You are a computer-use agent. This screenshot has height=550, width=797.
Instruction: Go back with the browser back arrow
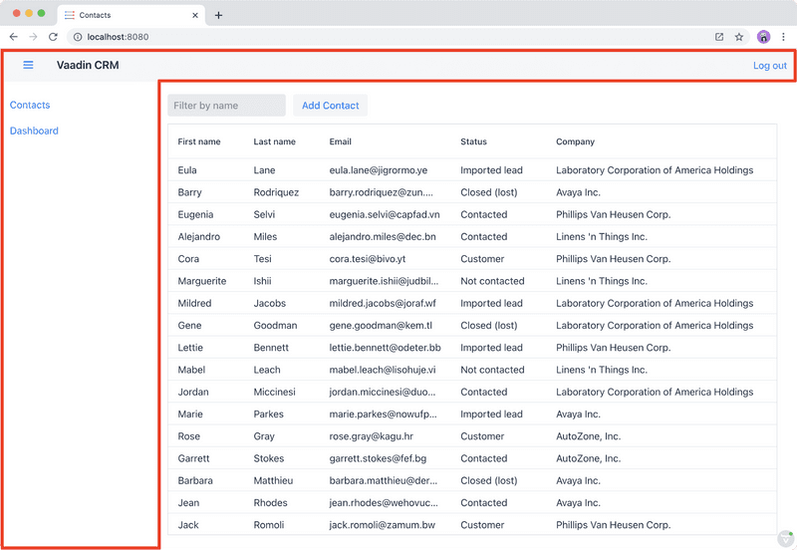(x=14, y=37)
